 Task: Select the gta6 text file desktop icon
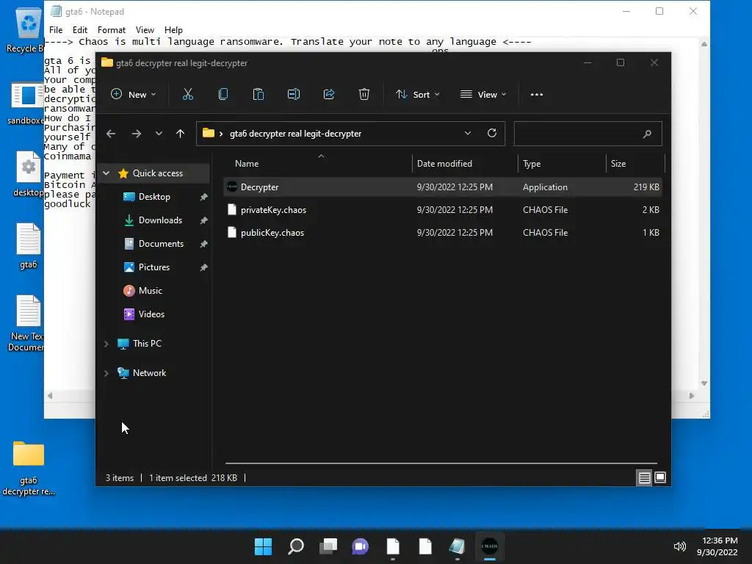(29, 245)
